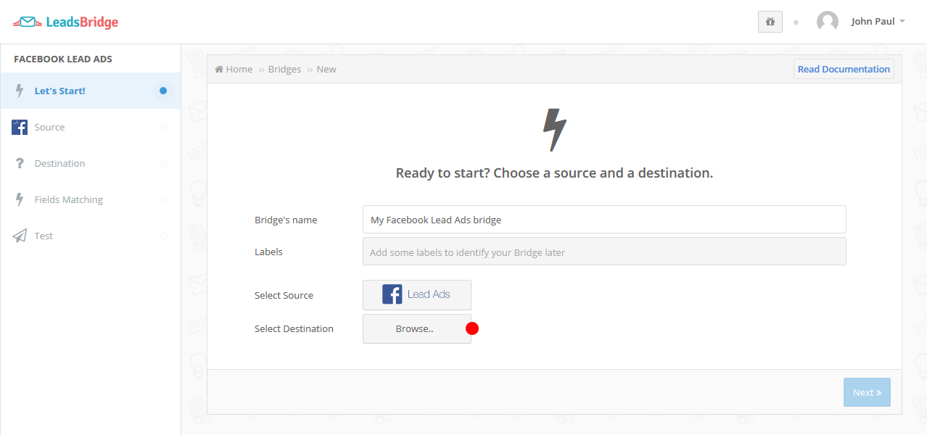
Task: Click the large lightning bolt icon
Action: 555,130
